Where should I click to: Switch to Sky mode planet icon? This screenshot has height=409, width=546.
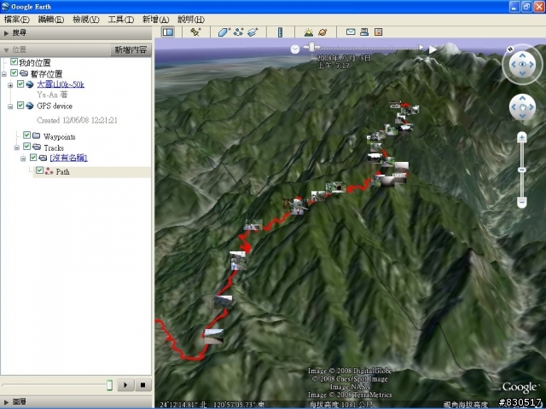point(322,32)
